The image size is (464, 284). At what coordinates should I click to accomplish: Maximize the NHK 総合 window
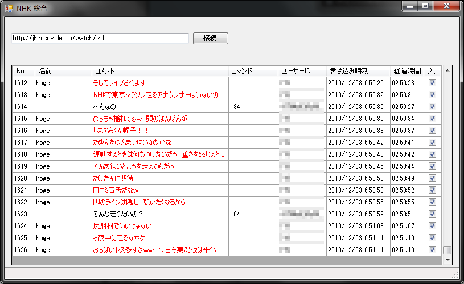pyautogui.click(x=425, y=6)
